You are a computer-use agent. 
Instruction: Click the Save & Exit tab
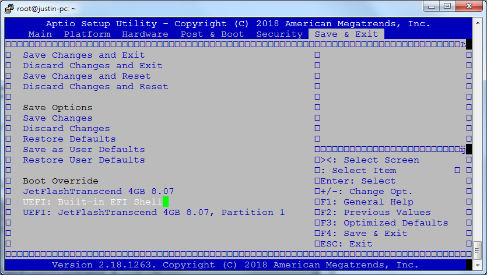(346, 34)
